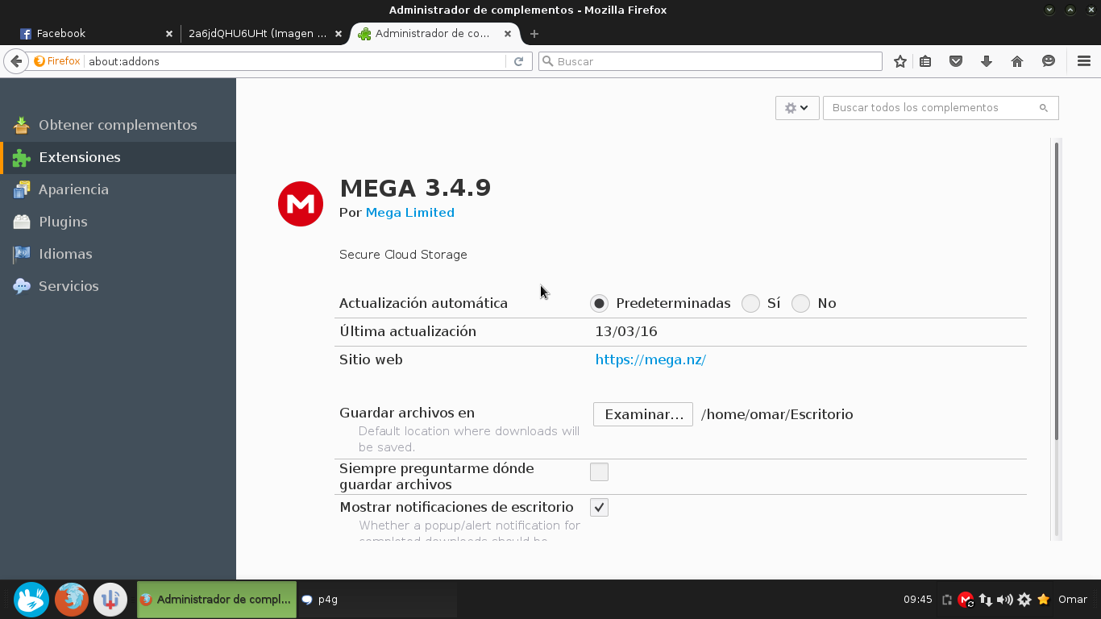Reload the page with the refresh icon
The width and height of the screenshot is (1101, 619).
[x=519, y=61]
